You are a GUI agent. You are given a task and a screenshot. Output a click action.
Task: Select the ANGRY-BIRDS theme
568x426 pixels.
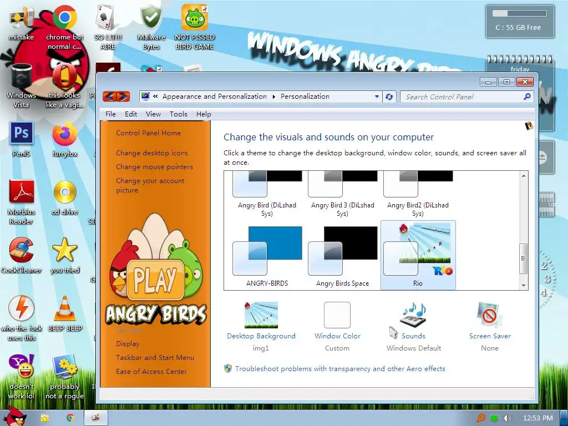coord(267,255)
